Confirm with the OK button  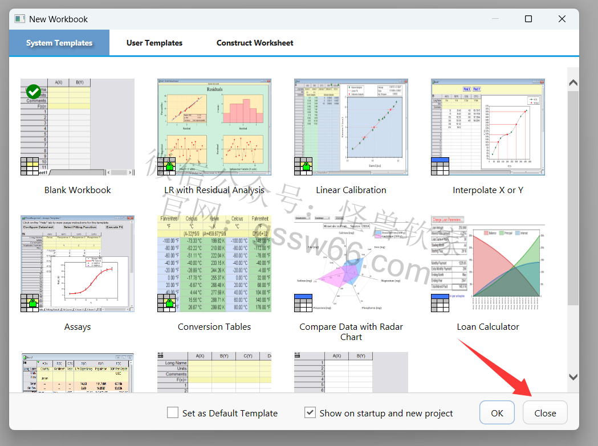point(497,413)
